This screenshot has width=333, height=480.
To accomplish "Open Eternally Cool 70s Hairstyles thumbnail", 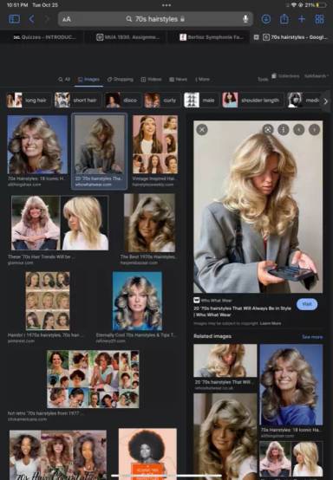I will pyautogui.click(x=137, y=301).
